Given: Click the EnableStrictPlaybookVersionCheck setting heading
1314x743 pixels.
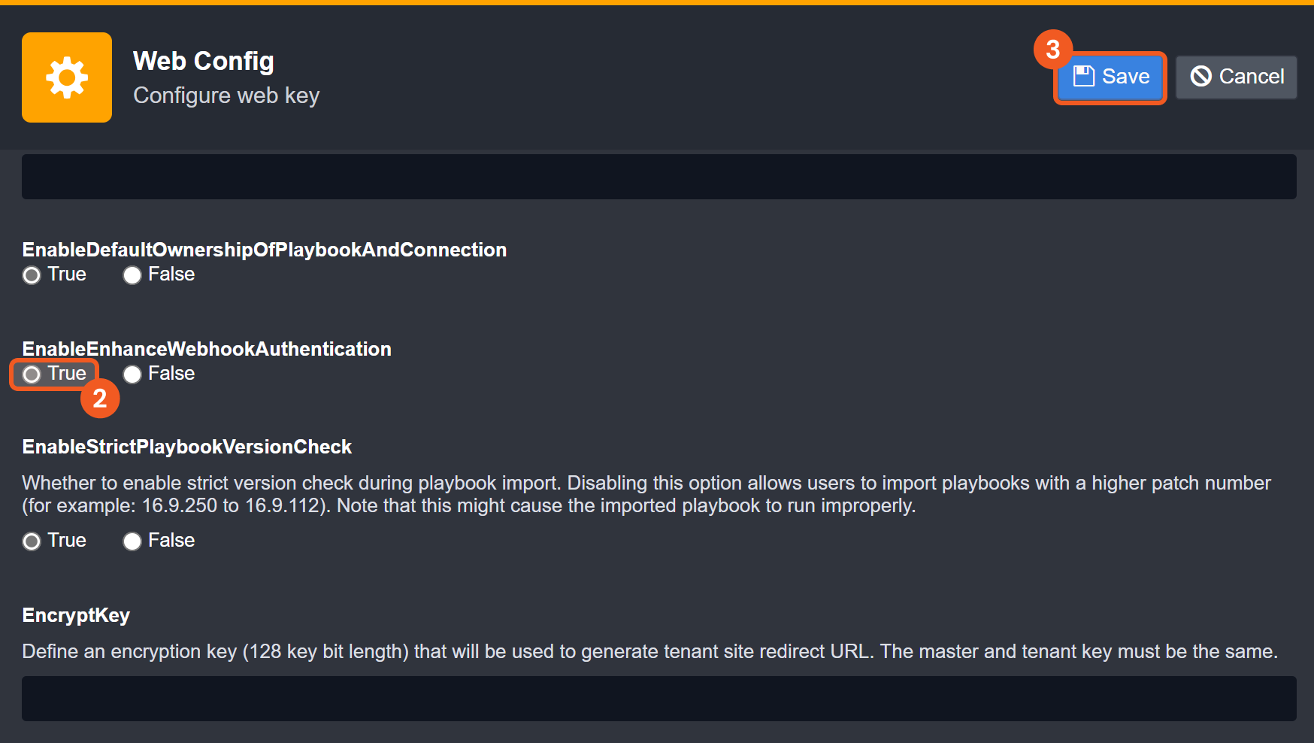Looking at the screenshot, I should click(187, 447).
